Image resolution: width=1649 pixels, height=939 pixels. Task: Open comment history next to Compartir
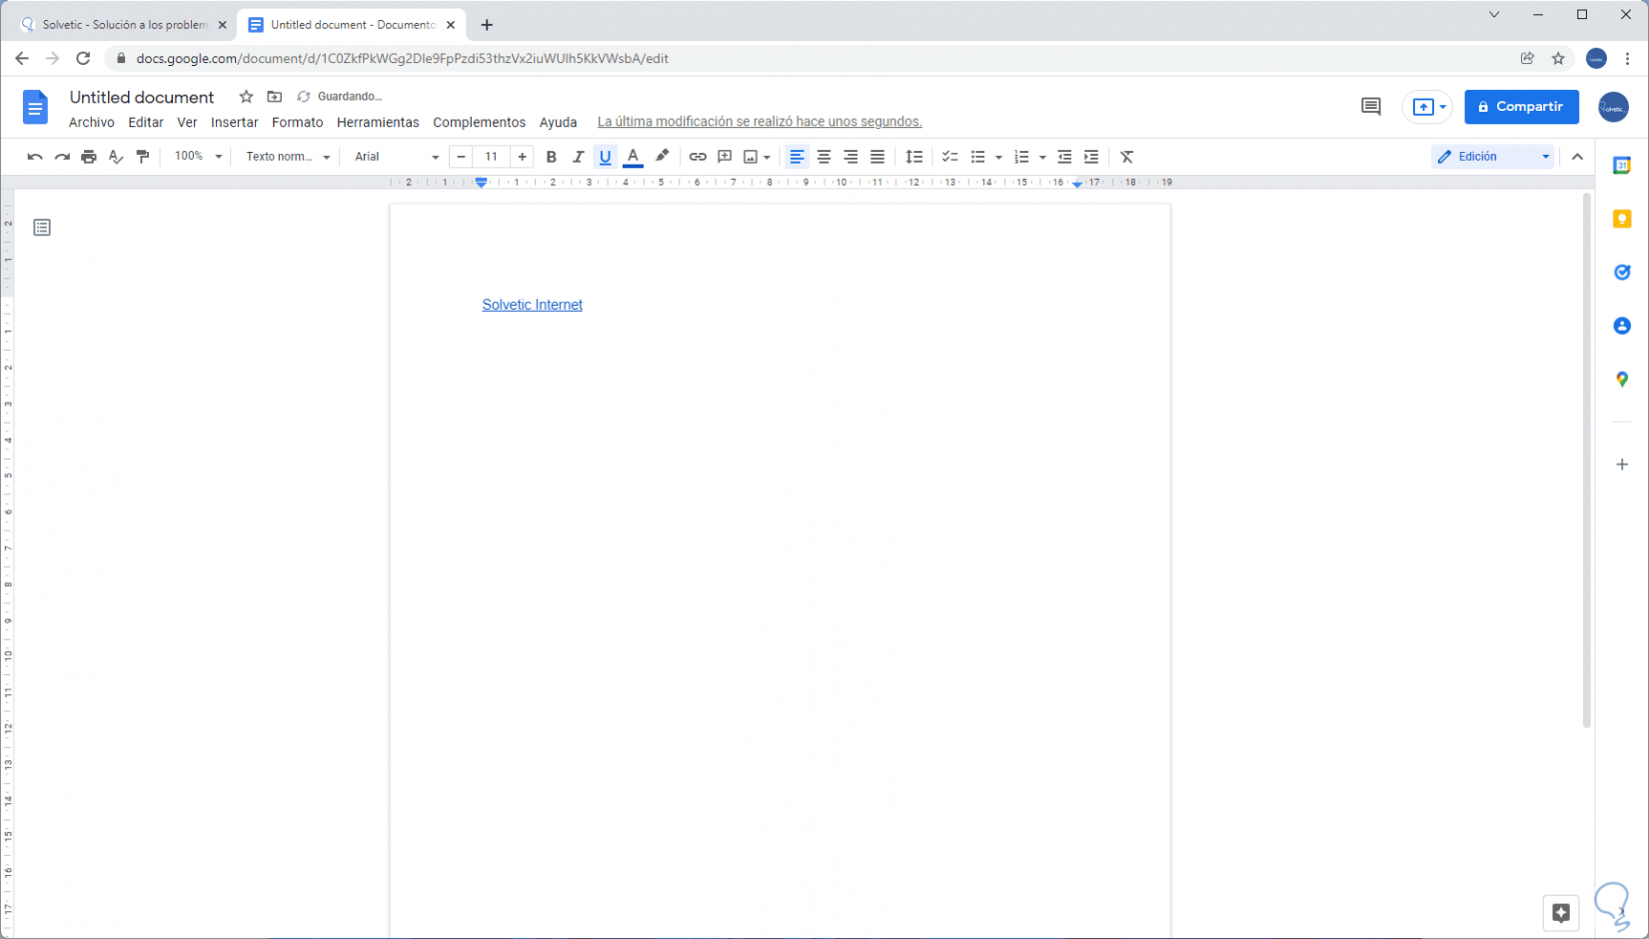1371,107
